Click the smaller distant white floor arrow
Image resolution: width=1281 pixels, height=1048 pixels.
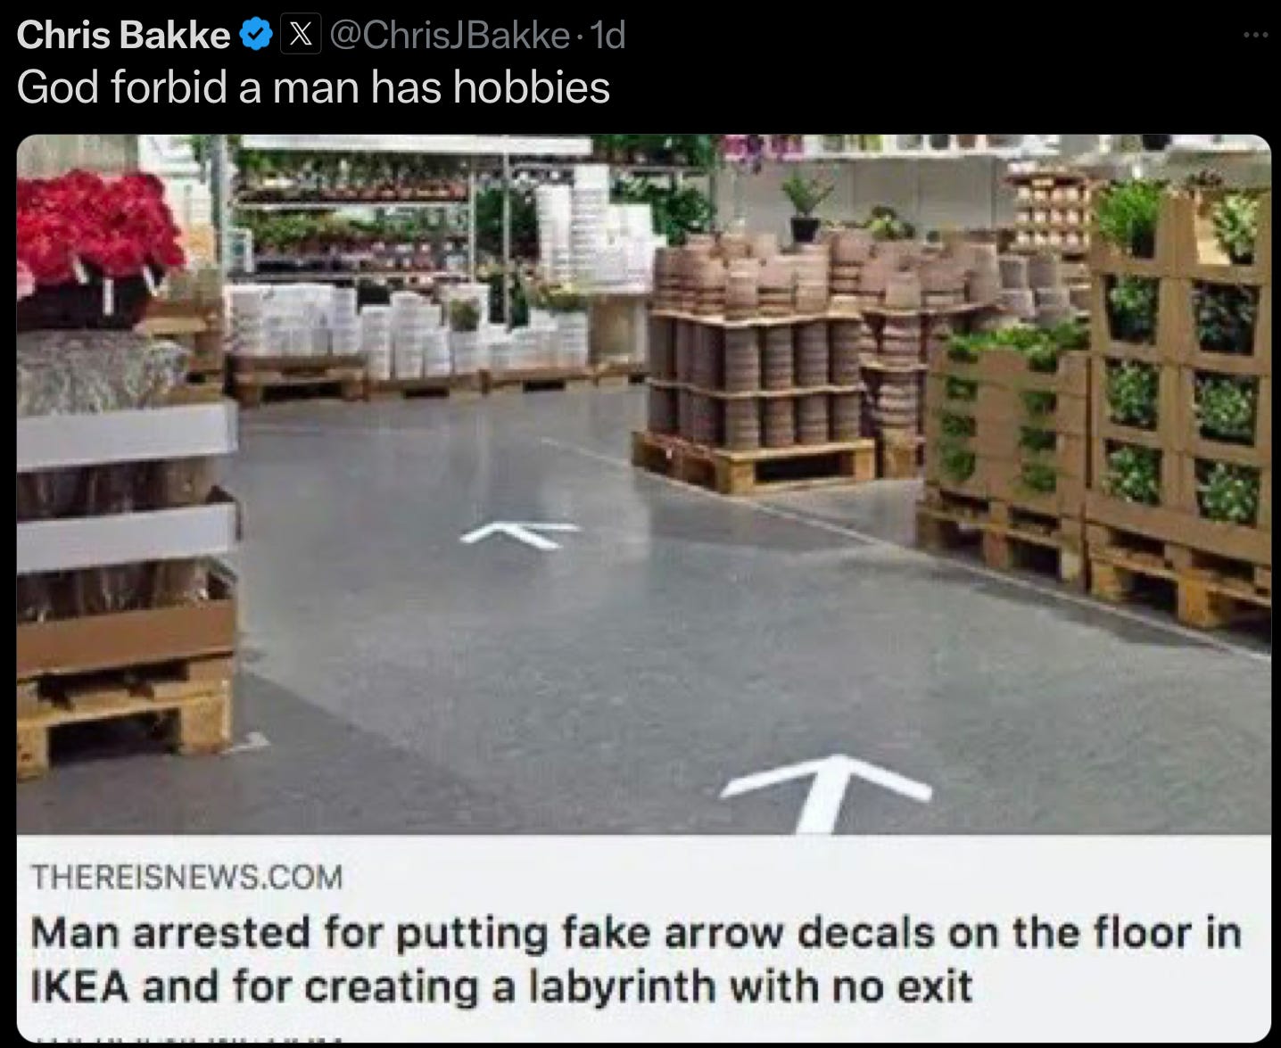point(521,534)
